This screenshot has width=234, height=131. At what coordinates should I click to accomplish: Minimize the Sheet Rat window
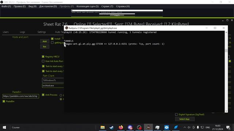(223, 20)
